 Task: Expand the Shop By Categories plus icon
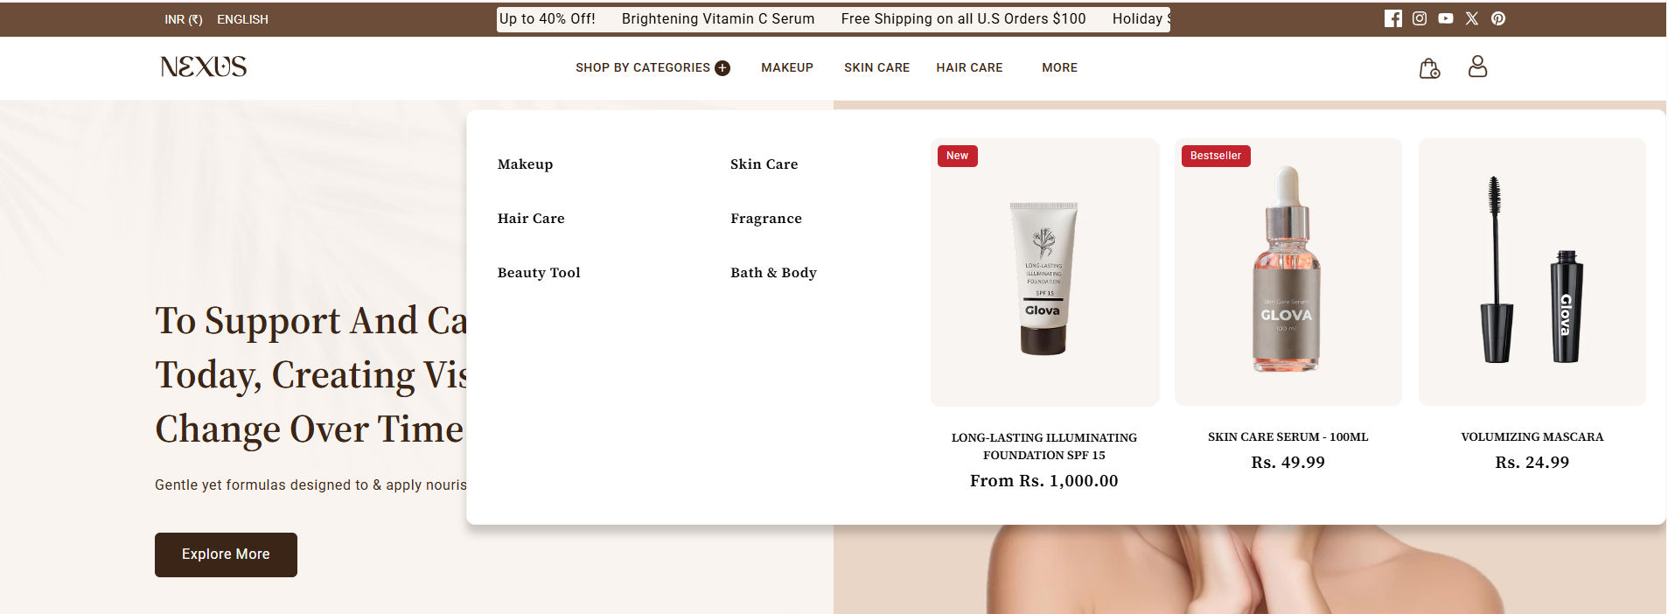point(722,68)
